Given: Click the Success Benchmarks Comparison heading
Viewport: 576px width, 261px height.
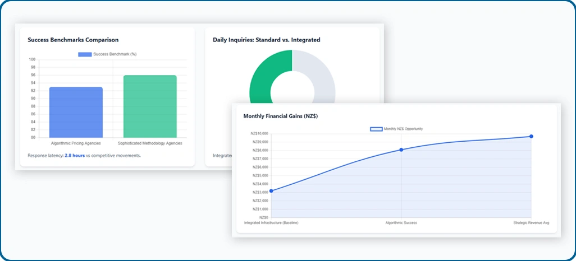Looking at the screenshot, I should [73, 40].
